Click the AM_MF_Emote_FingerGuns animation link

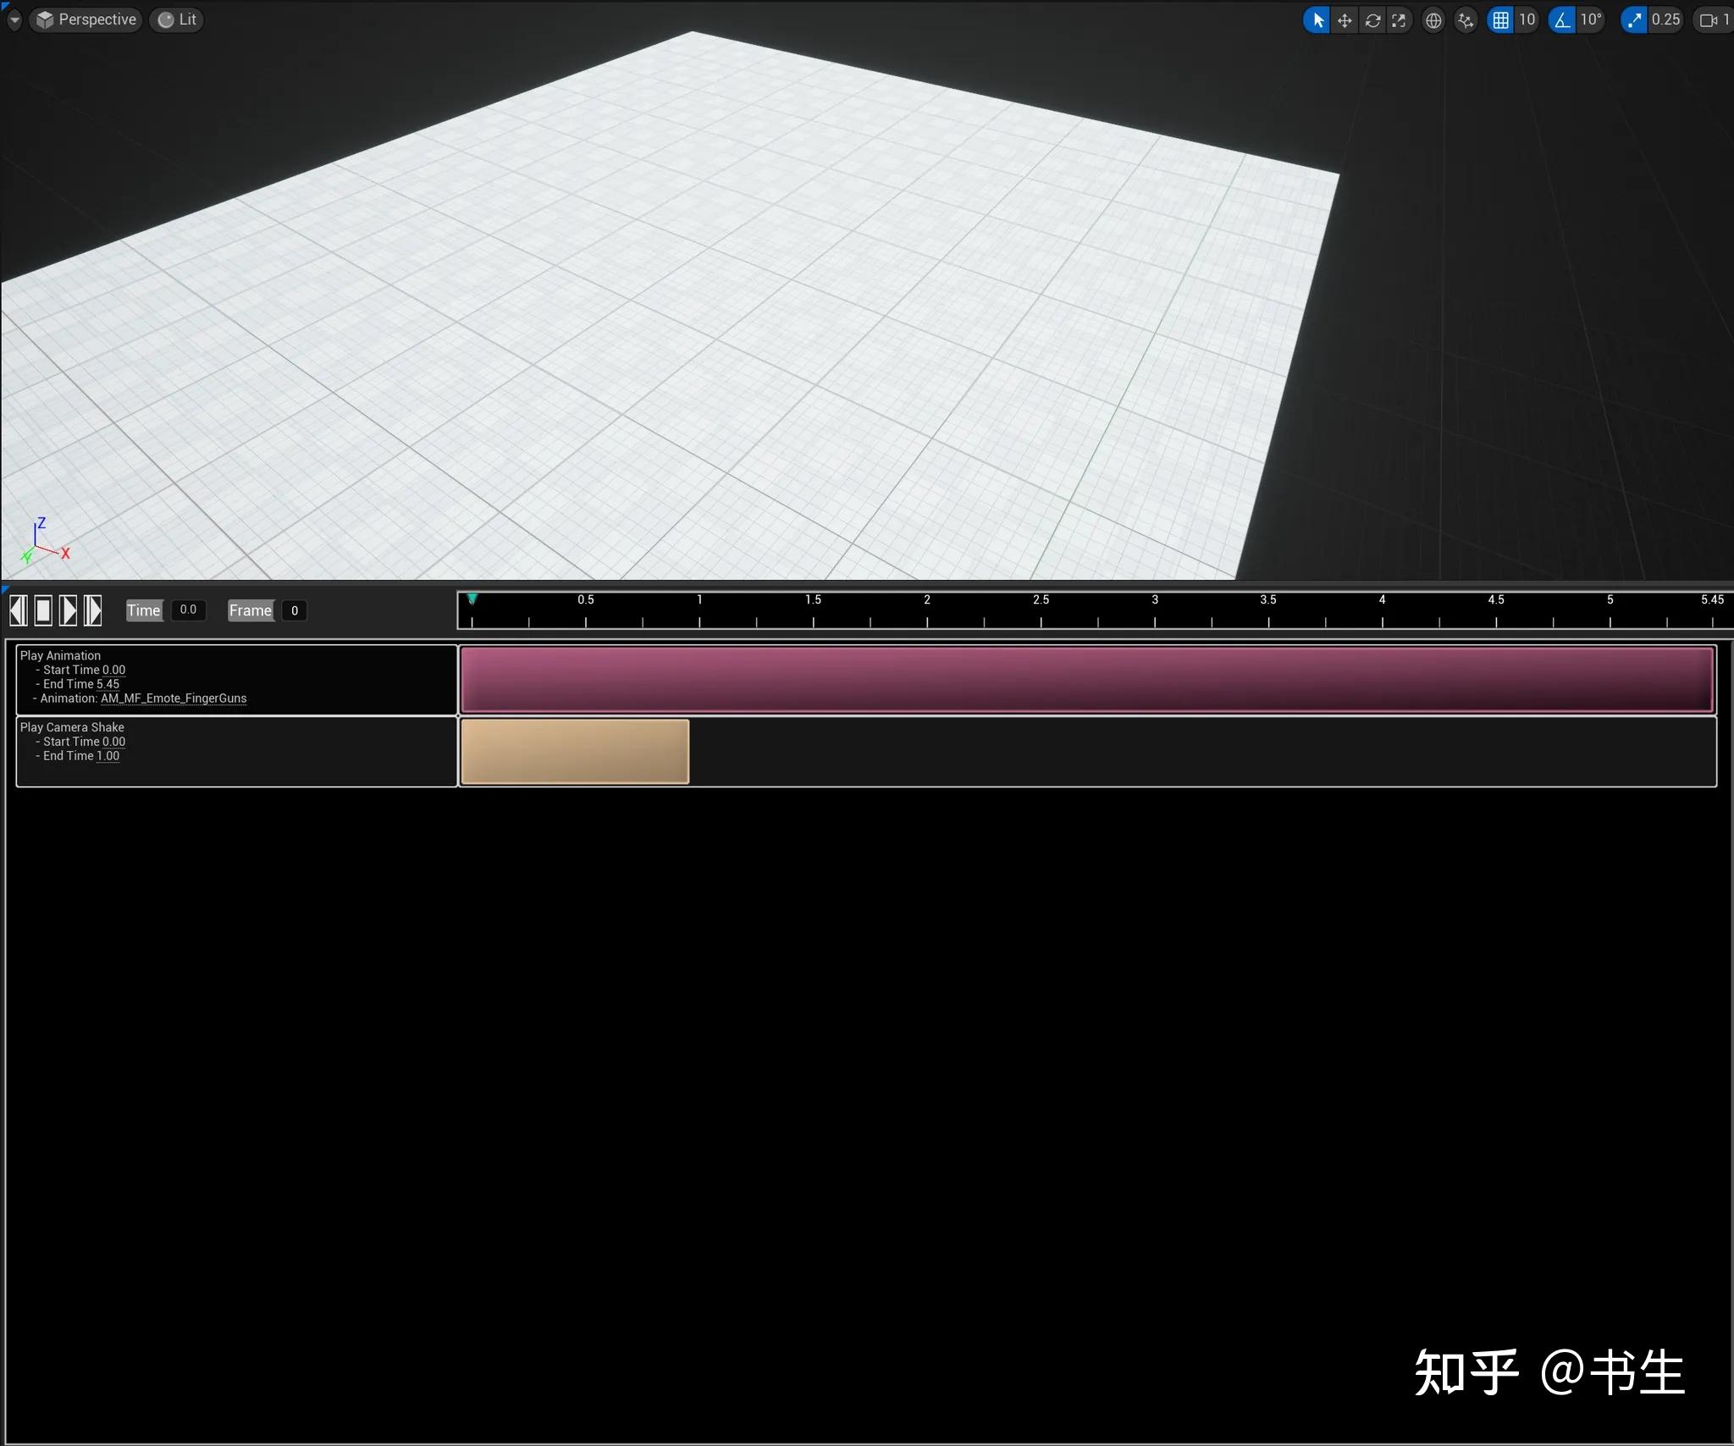[x=174, y=698]
